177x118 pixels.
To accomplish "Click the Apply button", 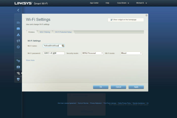I will point(136,87).
